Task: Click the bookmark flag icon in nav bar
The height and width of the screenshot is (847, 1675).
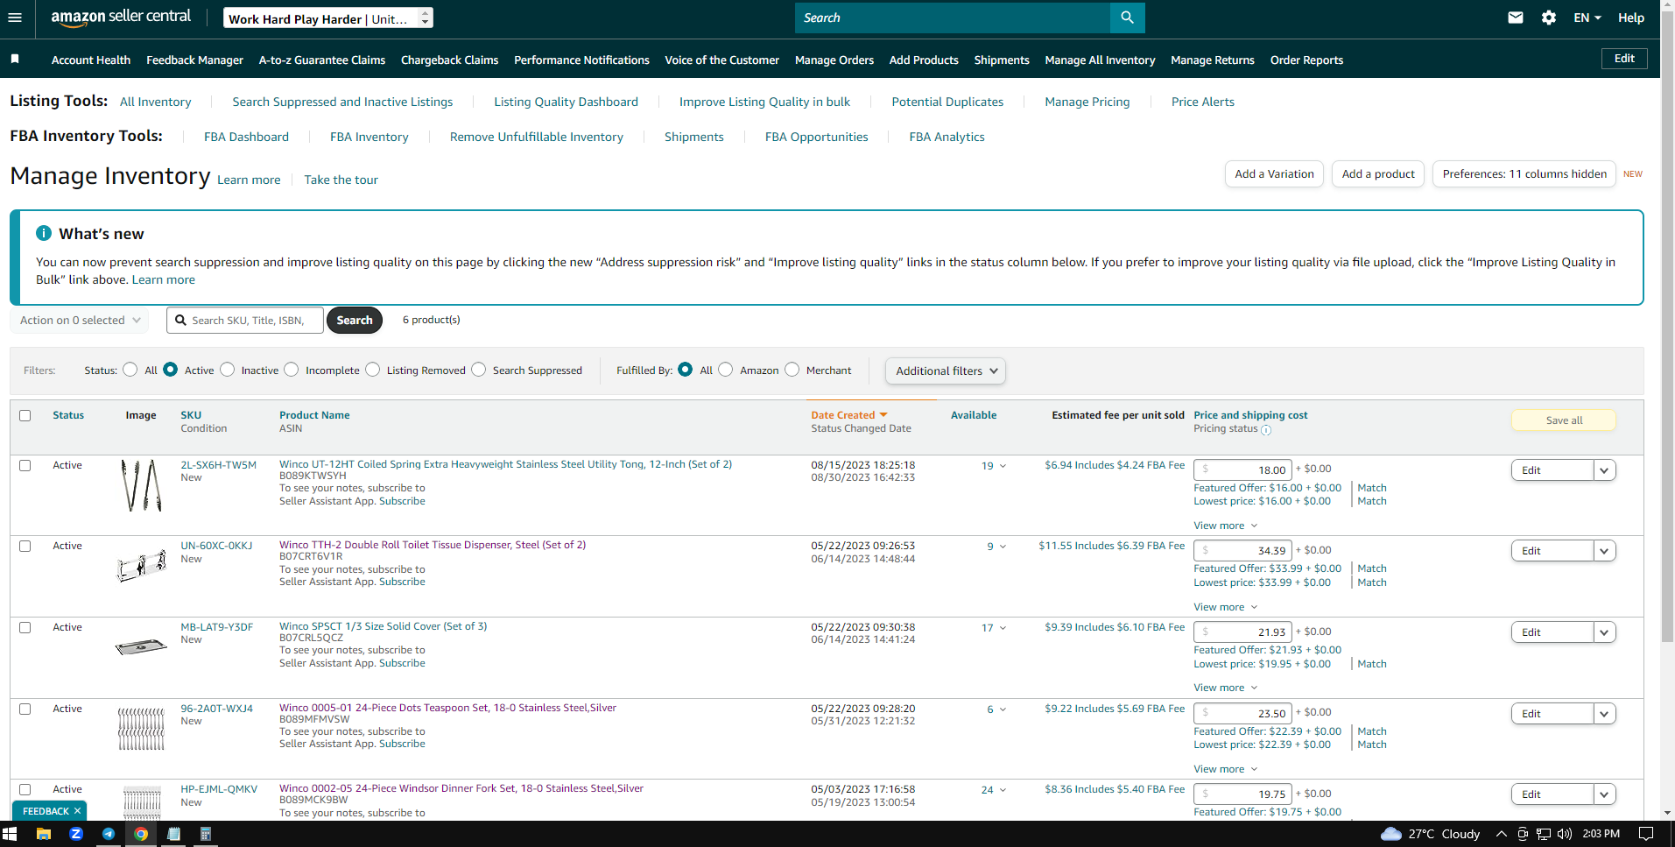Action: (x=15, y=59)
